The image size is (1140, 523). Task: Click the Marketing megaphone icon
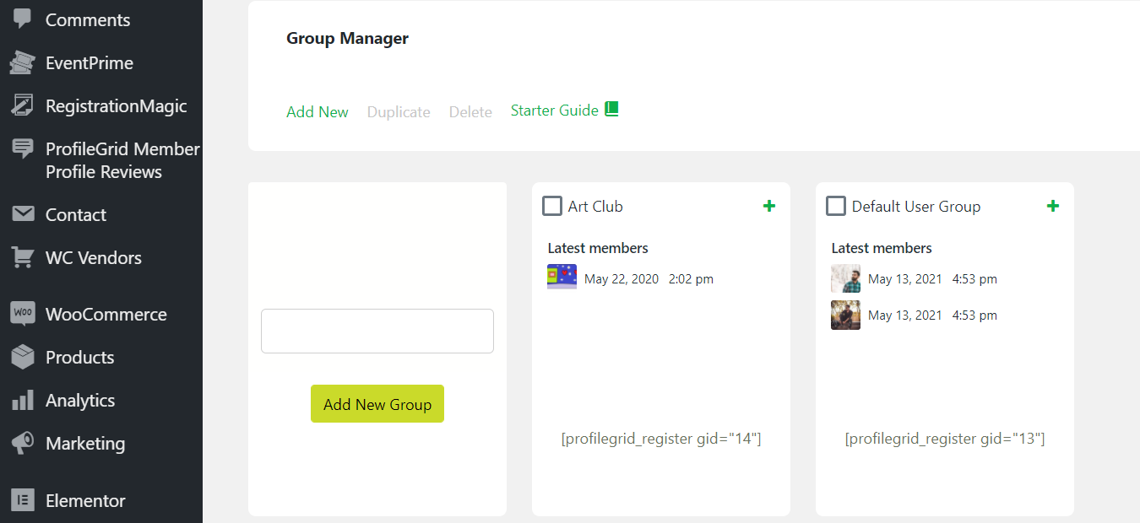click(x=24, y=442)
